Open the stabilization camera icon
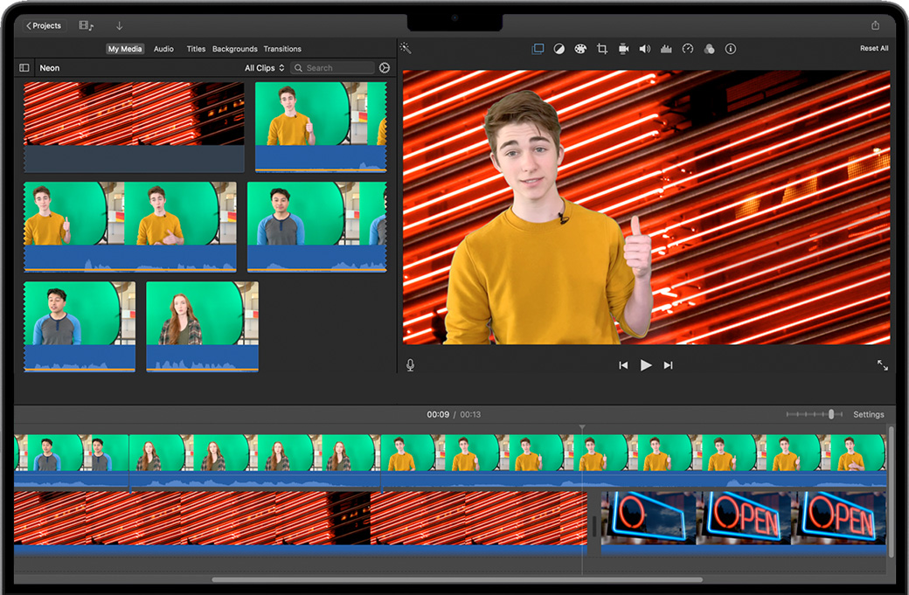 [624, 49]
